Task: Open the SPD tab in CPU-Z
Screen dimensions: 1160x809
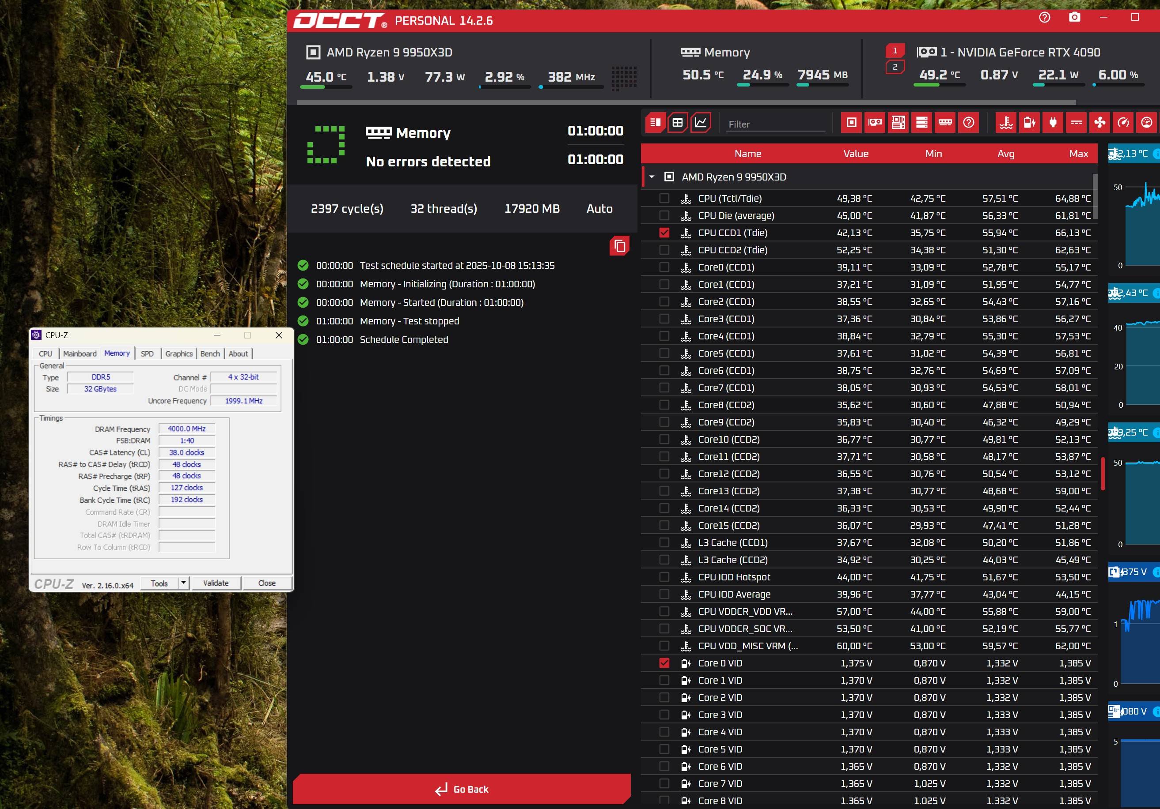Action: pyautogui.click(x=147, y=354)
